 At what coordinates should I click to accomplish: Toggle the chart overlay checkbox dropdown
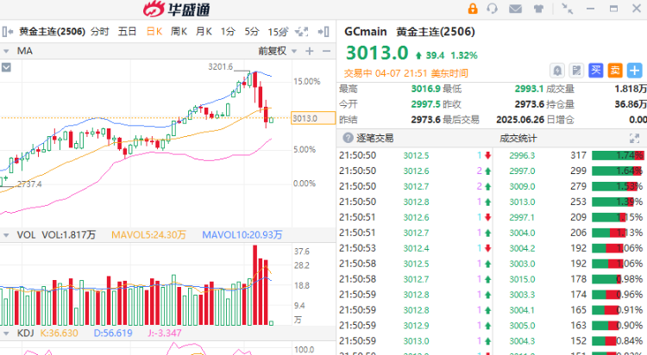pos(6,67)
